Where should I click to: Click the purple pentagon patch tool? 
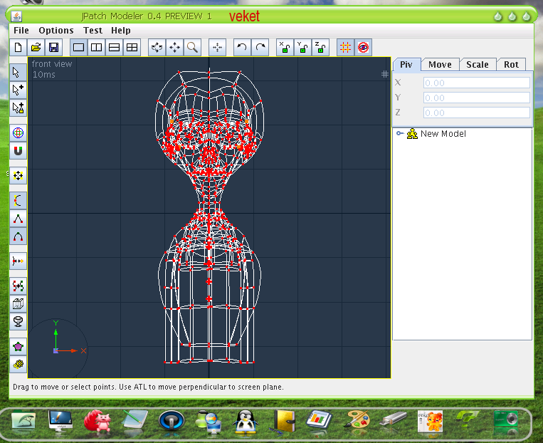click(18, 347)
